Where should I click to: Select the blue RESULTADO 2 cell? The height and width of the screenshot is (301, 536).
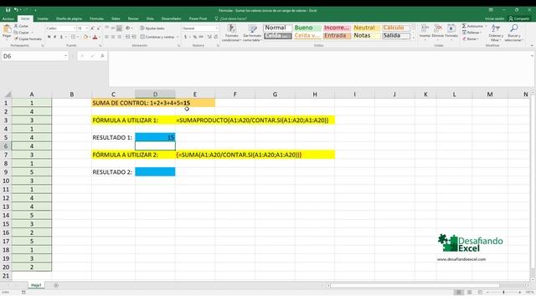pos(155,172)
